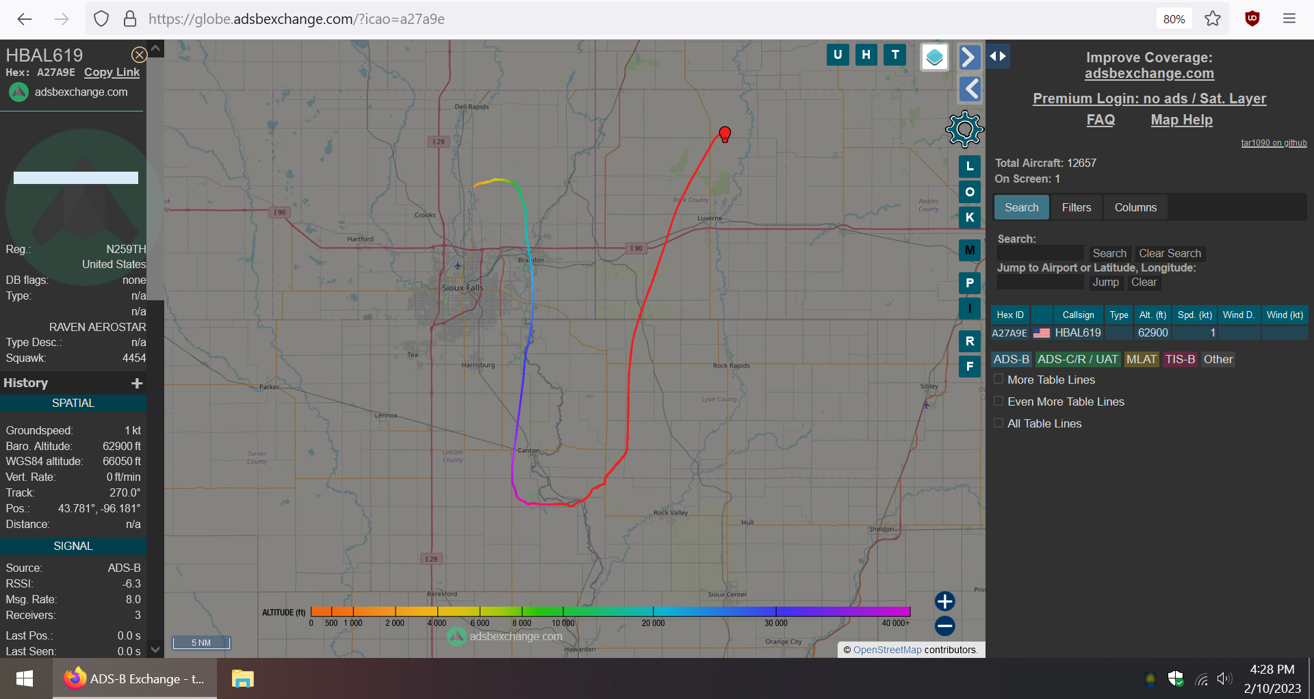This screenshot has width=1314, height=699.
Task: Open the volume control in system tray
Action: 1224,679
